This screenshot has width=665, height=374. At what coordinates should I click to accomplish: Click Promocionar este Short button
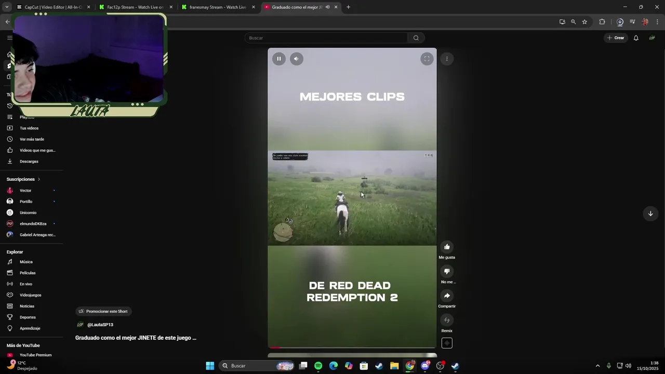(x=103, y=311)
